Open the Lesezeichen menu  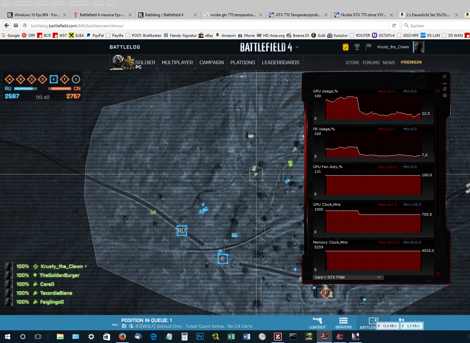[x=80, y=3]
